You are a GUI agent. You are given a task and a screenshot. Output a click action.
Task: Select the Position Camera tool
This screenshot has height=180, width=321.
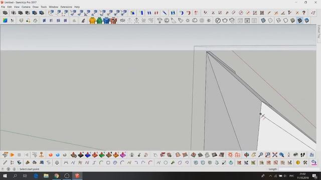click(289, 155)
